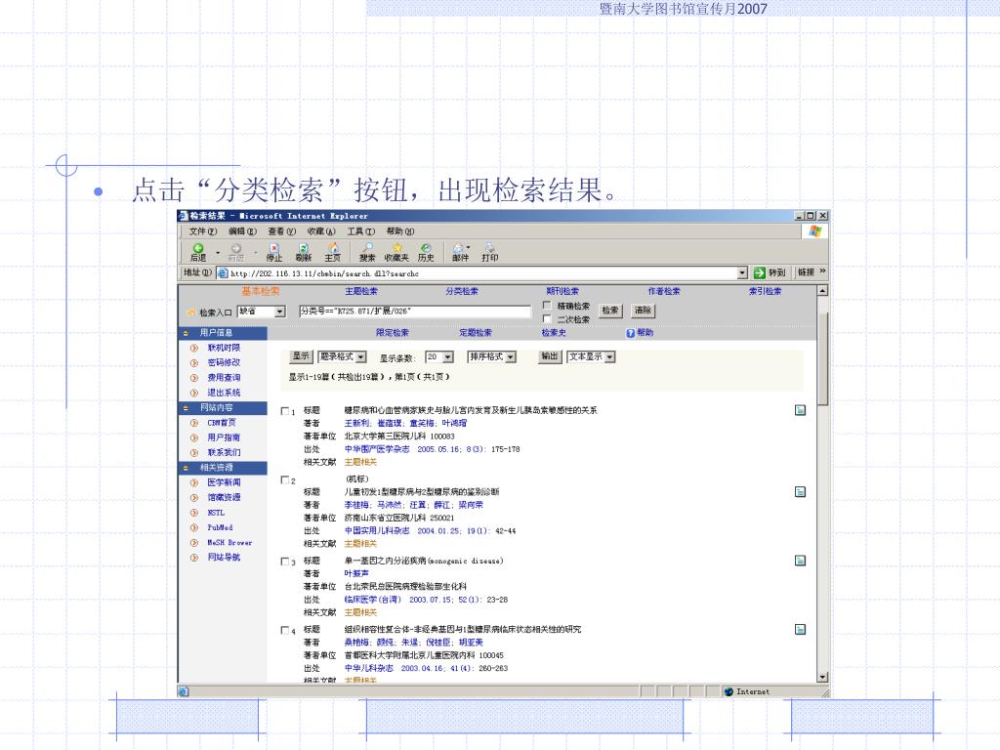Click the scrollbar down arrow

point(822,677)
